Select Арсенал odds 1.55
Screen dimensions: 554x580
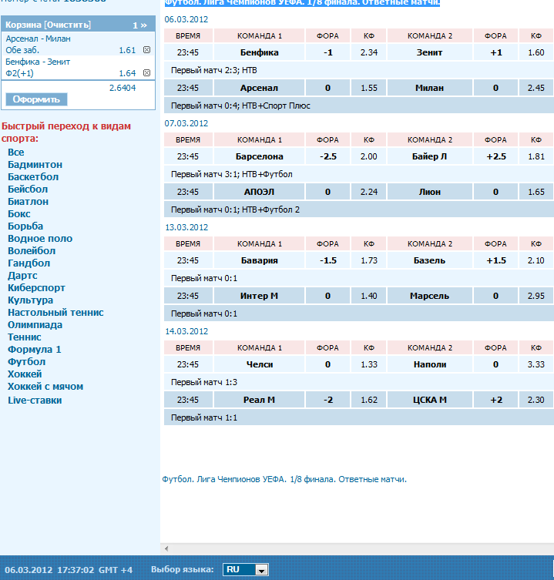(x=369, y=88)
